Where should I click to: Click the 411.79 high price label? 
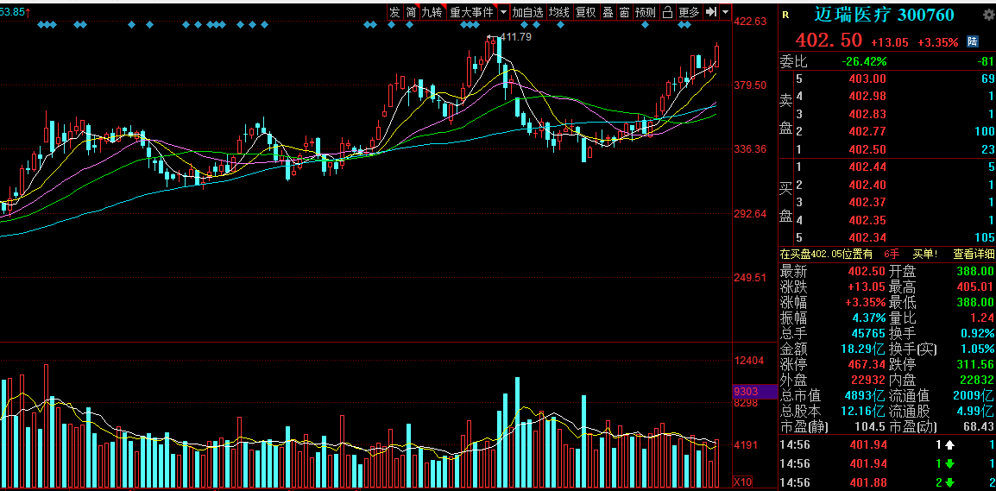[515, 37]
